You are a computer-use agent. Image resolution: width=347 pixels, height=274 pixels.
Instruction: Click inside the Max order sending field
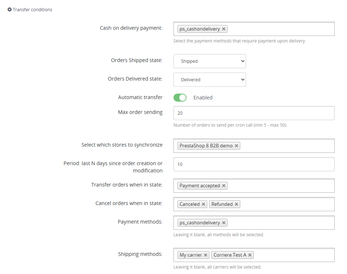(x=254, y=113)
